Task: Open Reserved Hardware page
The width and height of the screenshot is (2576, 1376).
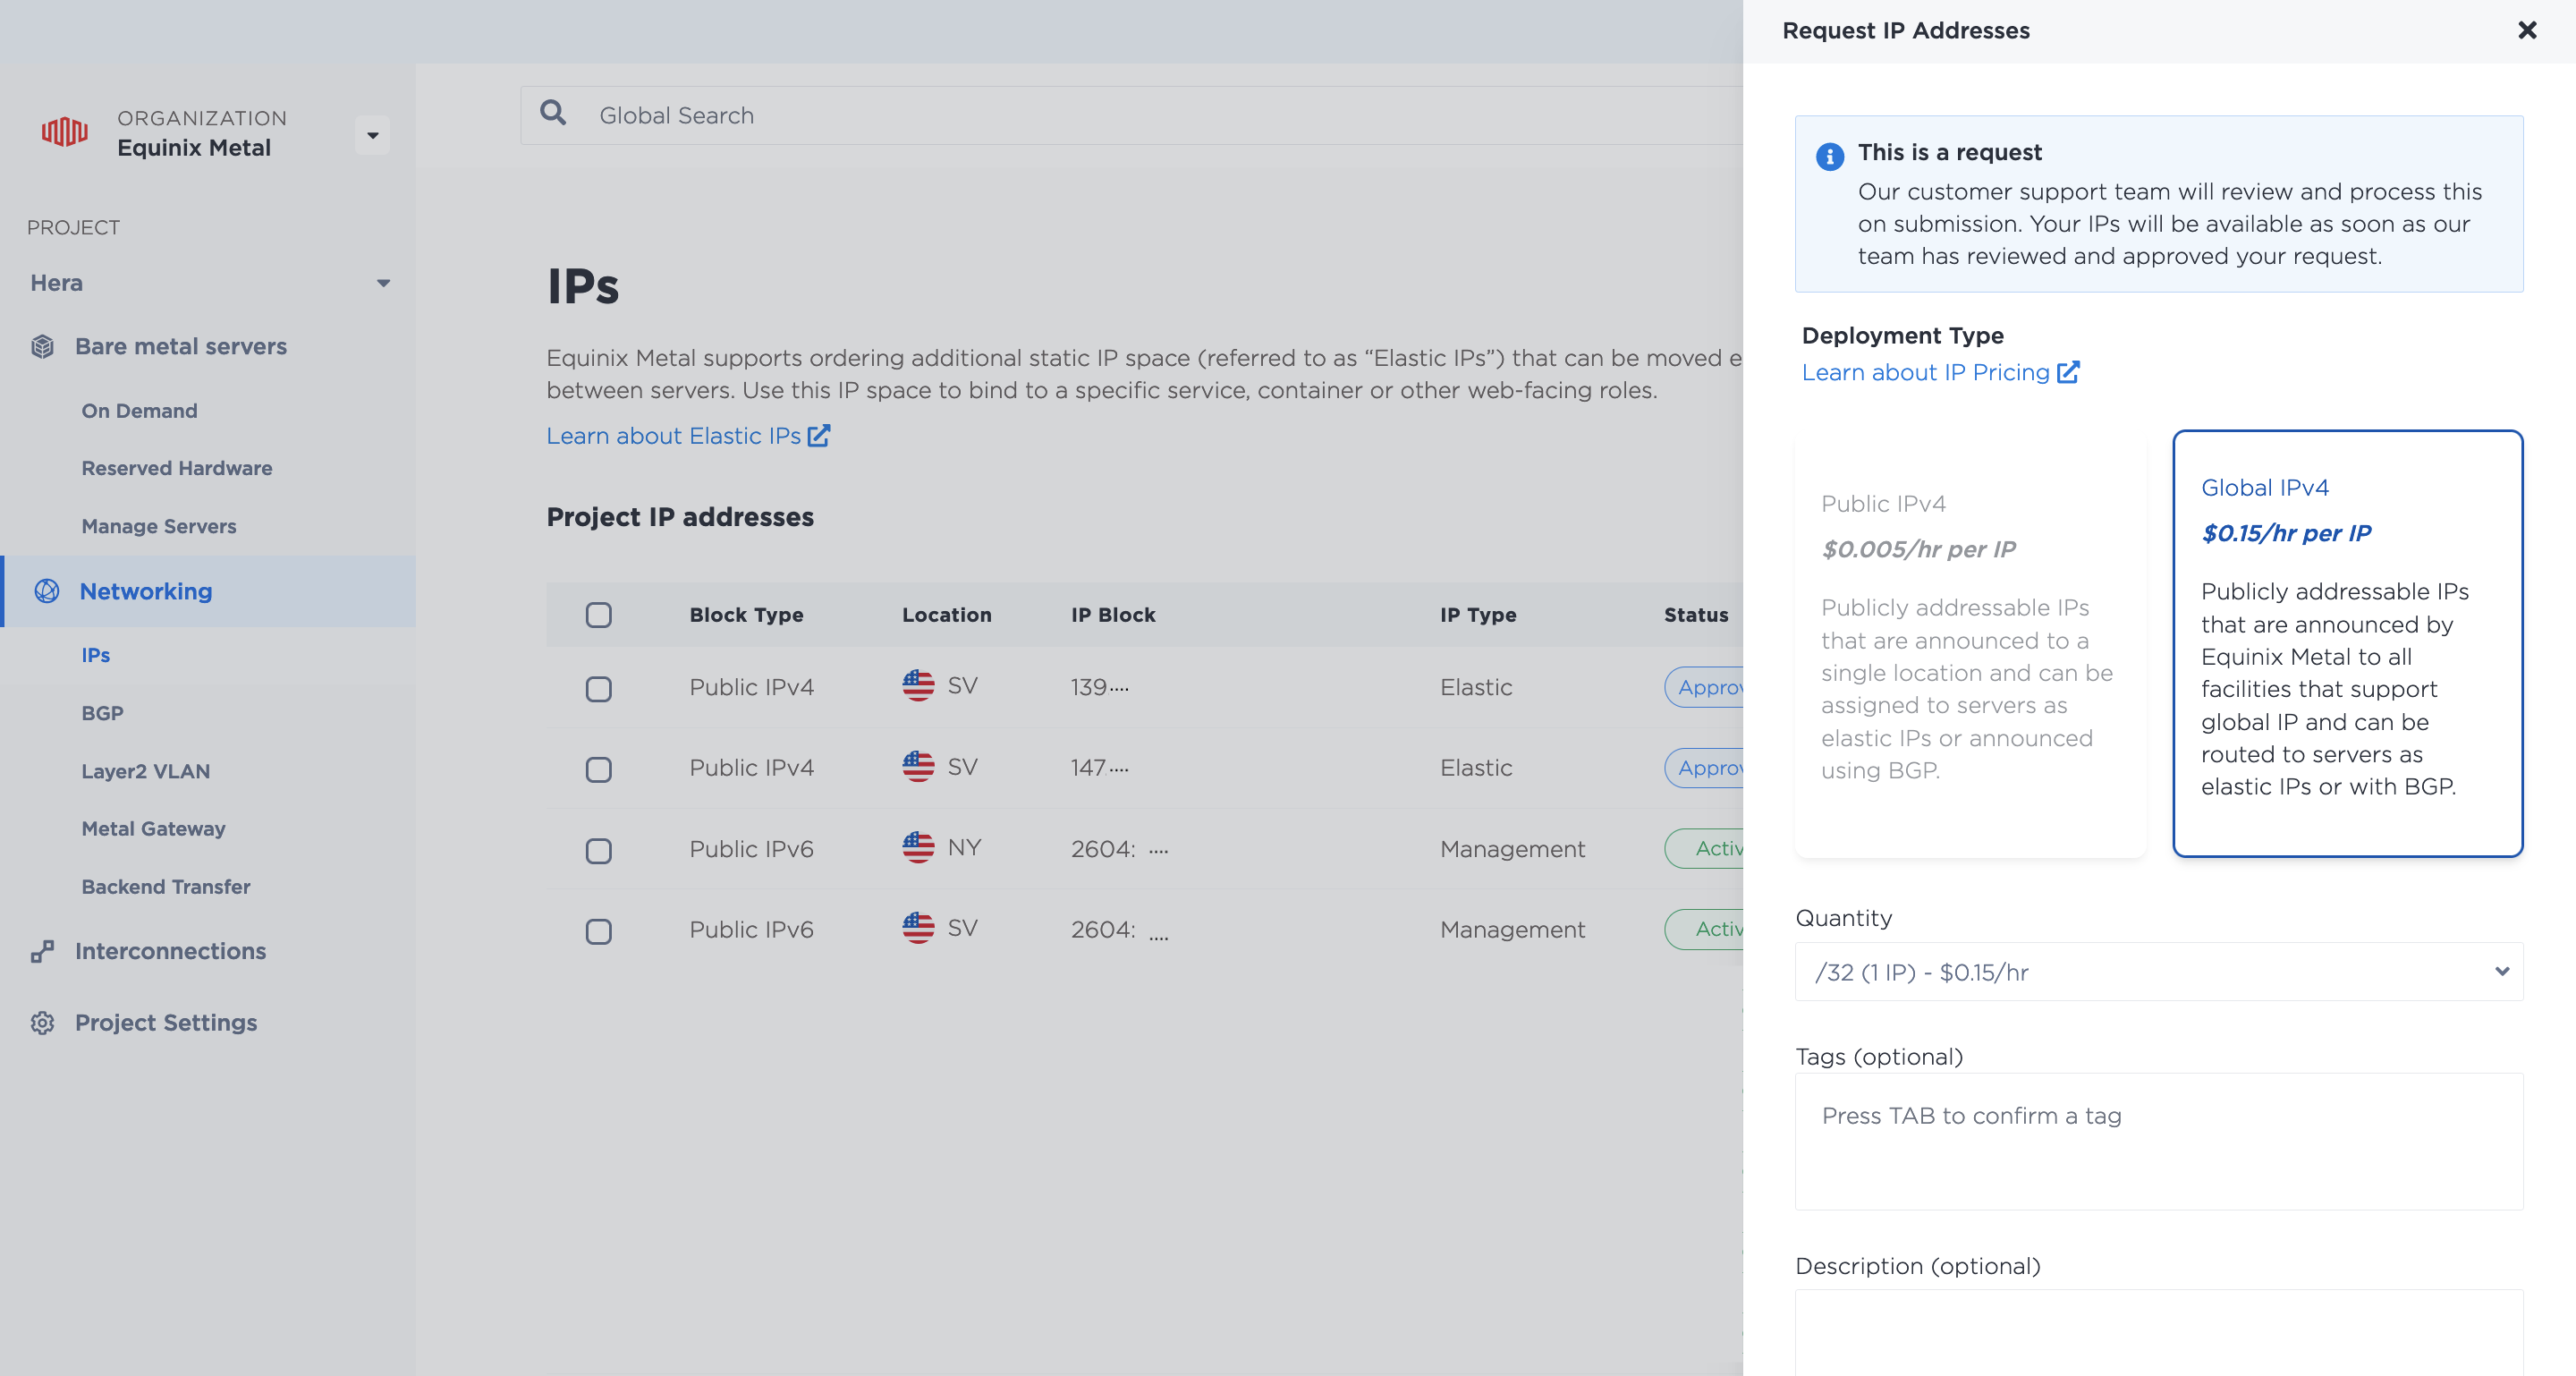Action: click(x=177, y=468)
